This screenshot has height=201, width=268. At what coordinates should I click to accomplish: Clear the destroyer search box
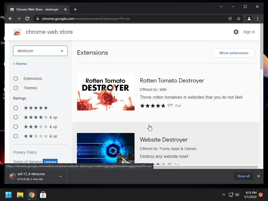tap(62, 51)
